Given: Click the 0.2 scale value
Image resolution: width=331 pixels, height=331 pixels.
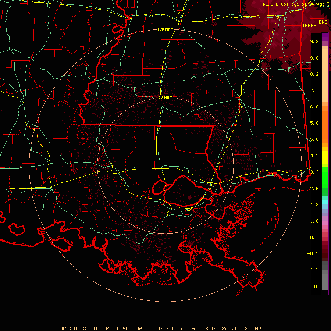Looking at the screenshot, I should [x=314, y=238].
